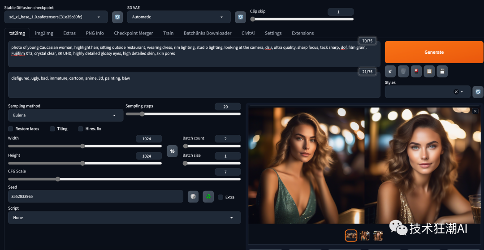This screenshot has width=484, height=250.
Task: Reuse last seed with the recycle icon
Action: tap(208, 197)
